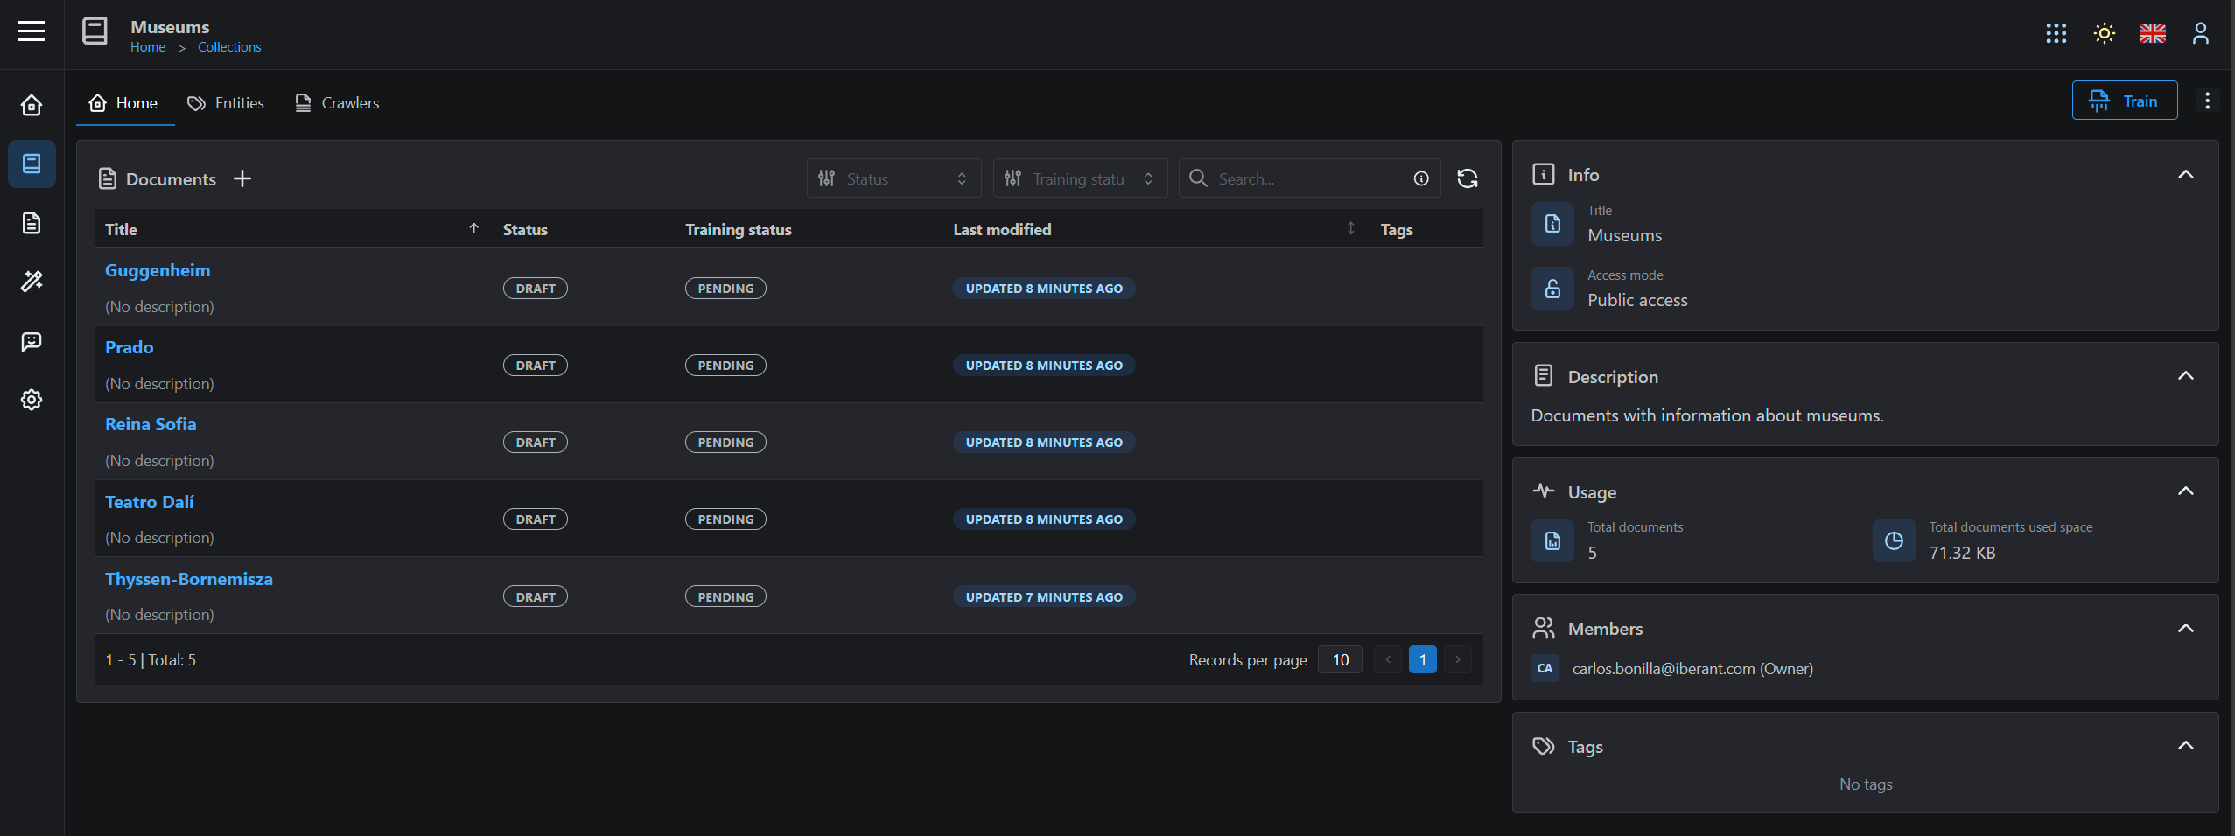Open collections in left sidebar
This screenshot has height=836, width=2235.
(x=32, y=164)
